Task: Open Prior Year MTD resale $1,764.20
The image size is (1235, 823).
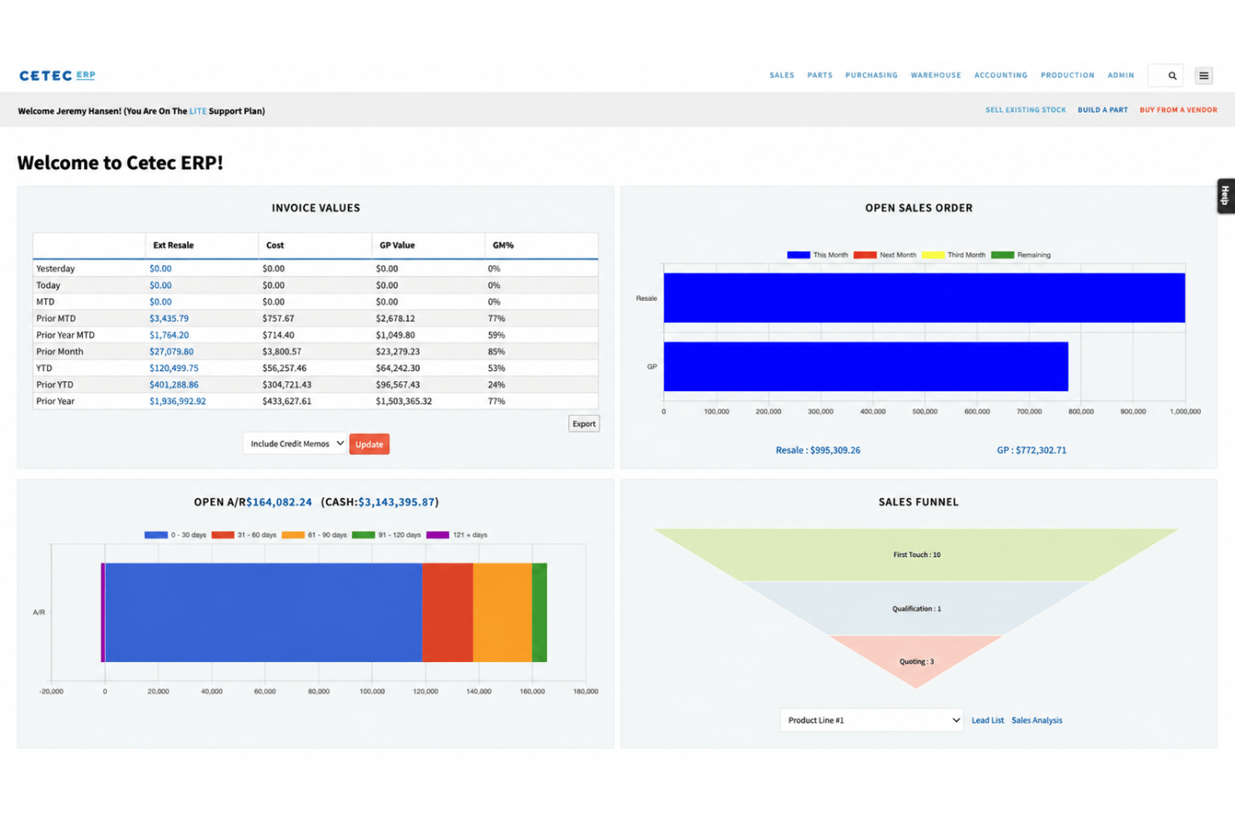Action: click(169, 335)
